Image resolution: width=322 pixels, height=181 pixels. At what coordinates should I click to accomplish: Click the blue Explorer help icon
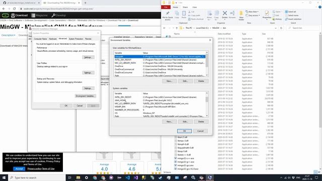[320, 7]
